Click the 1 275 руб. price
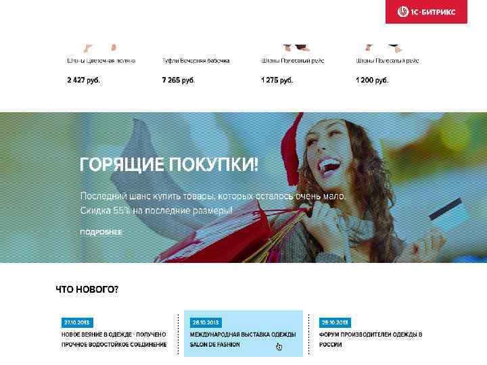This screenshot has width=487, height=365. click(x=277, y=80)
